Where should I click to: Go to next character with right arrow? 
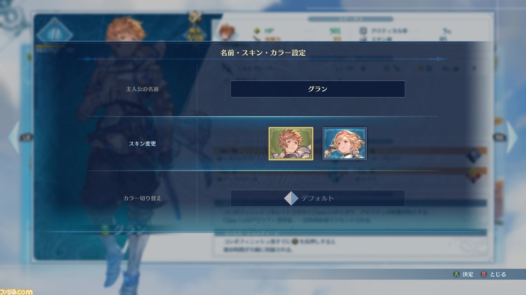click(x=512, y=137)
